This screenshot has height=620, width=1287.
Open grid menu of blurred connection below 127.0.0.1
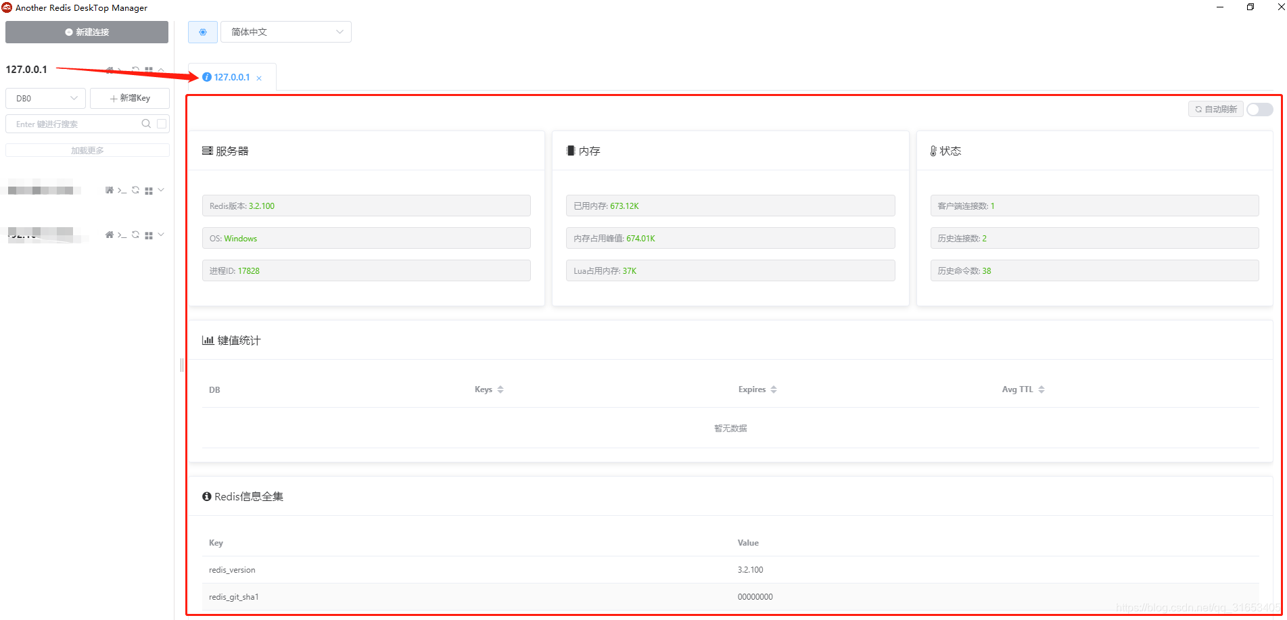point(149,191)
